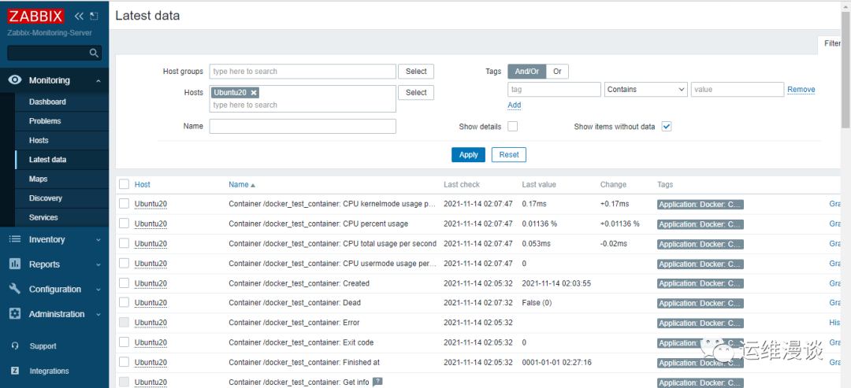Viewport: 851px width, 388px height.
Task: Open Dashboard in Monitoring menu
Action: tap(47, 102)
